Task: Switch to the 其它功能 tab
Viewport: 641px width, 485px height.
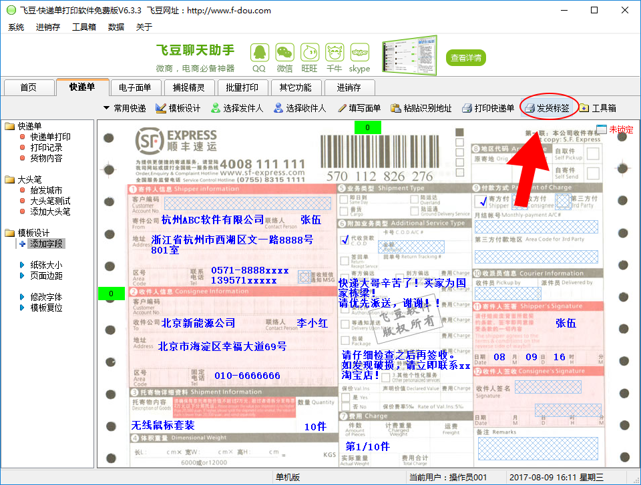Action: [x=295, y=87]
